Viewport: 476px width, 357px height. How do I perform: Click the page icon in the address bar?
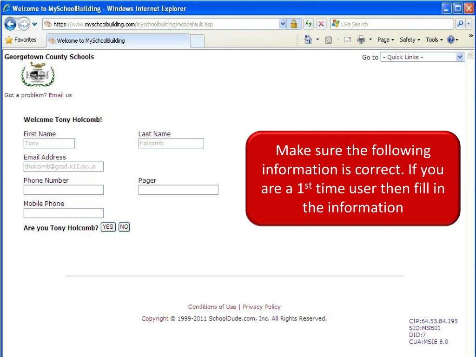coord(48,24)
